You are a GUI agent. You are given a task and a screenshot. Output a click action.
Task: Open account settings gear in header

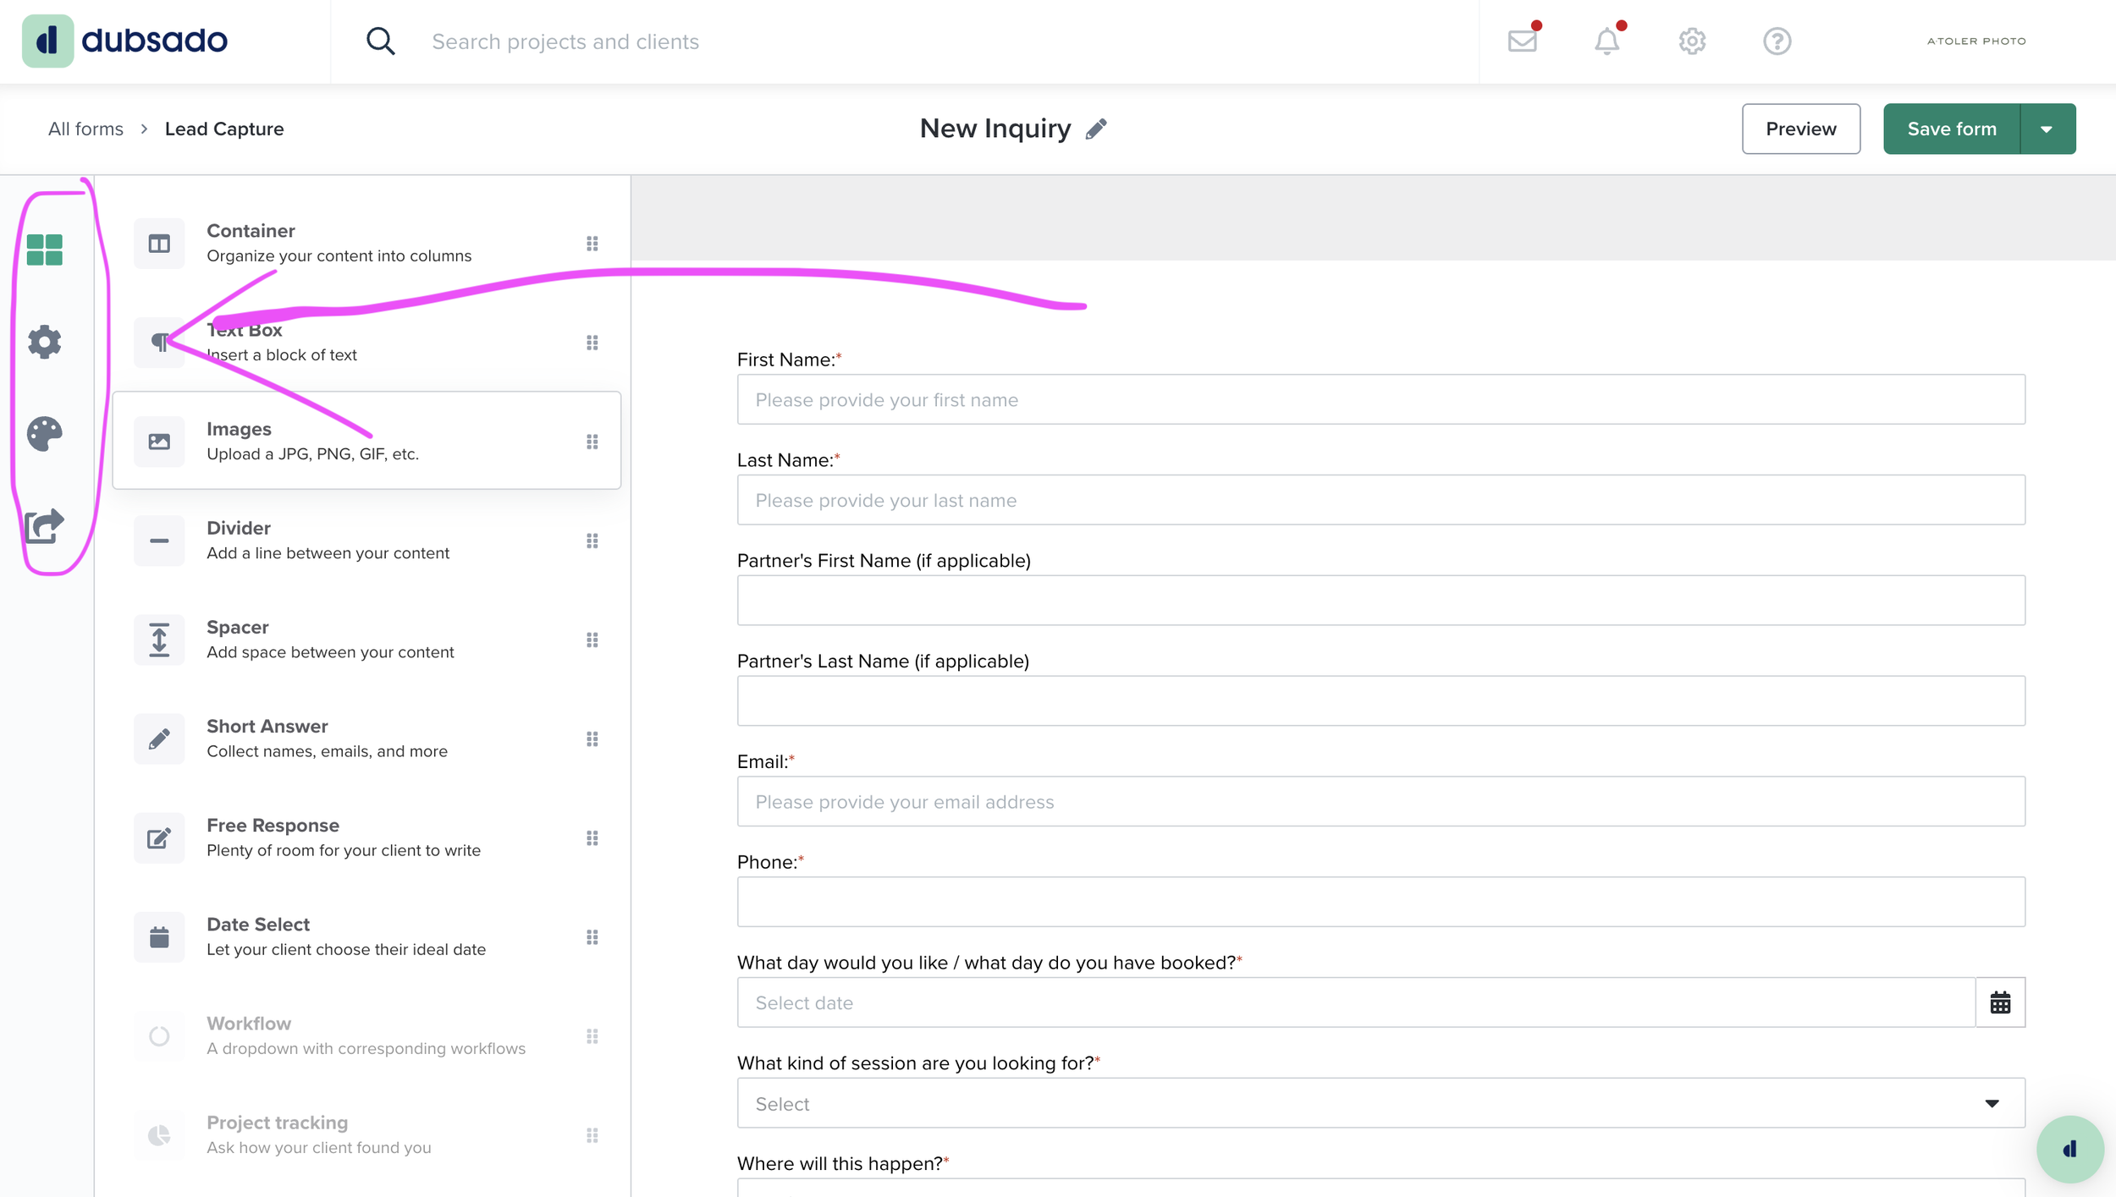(1692, 41)
